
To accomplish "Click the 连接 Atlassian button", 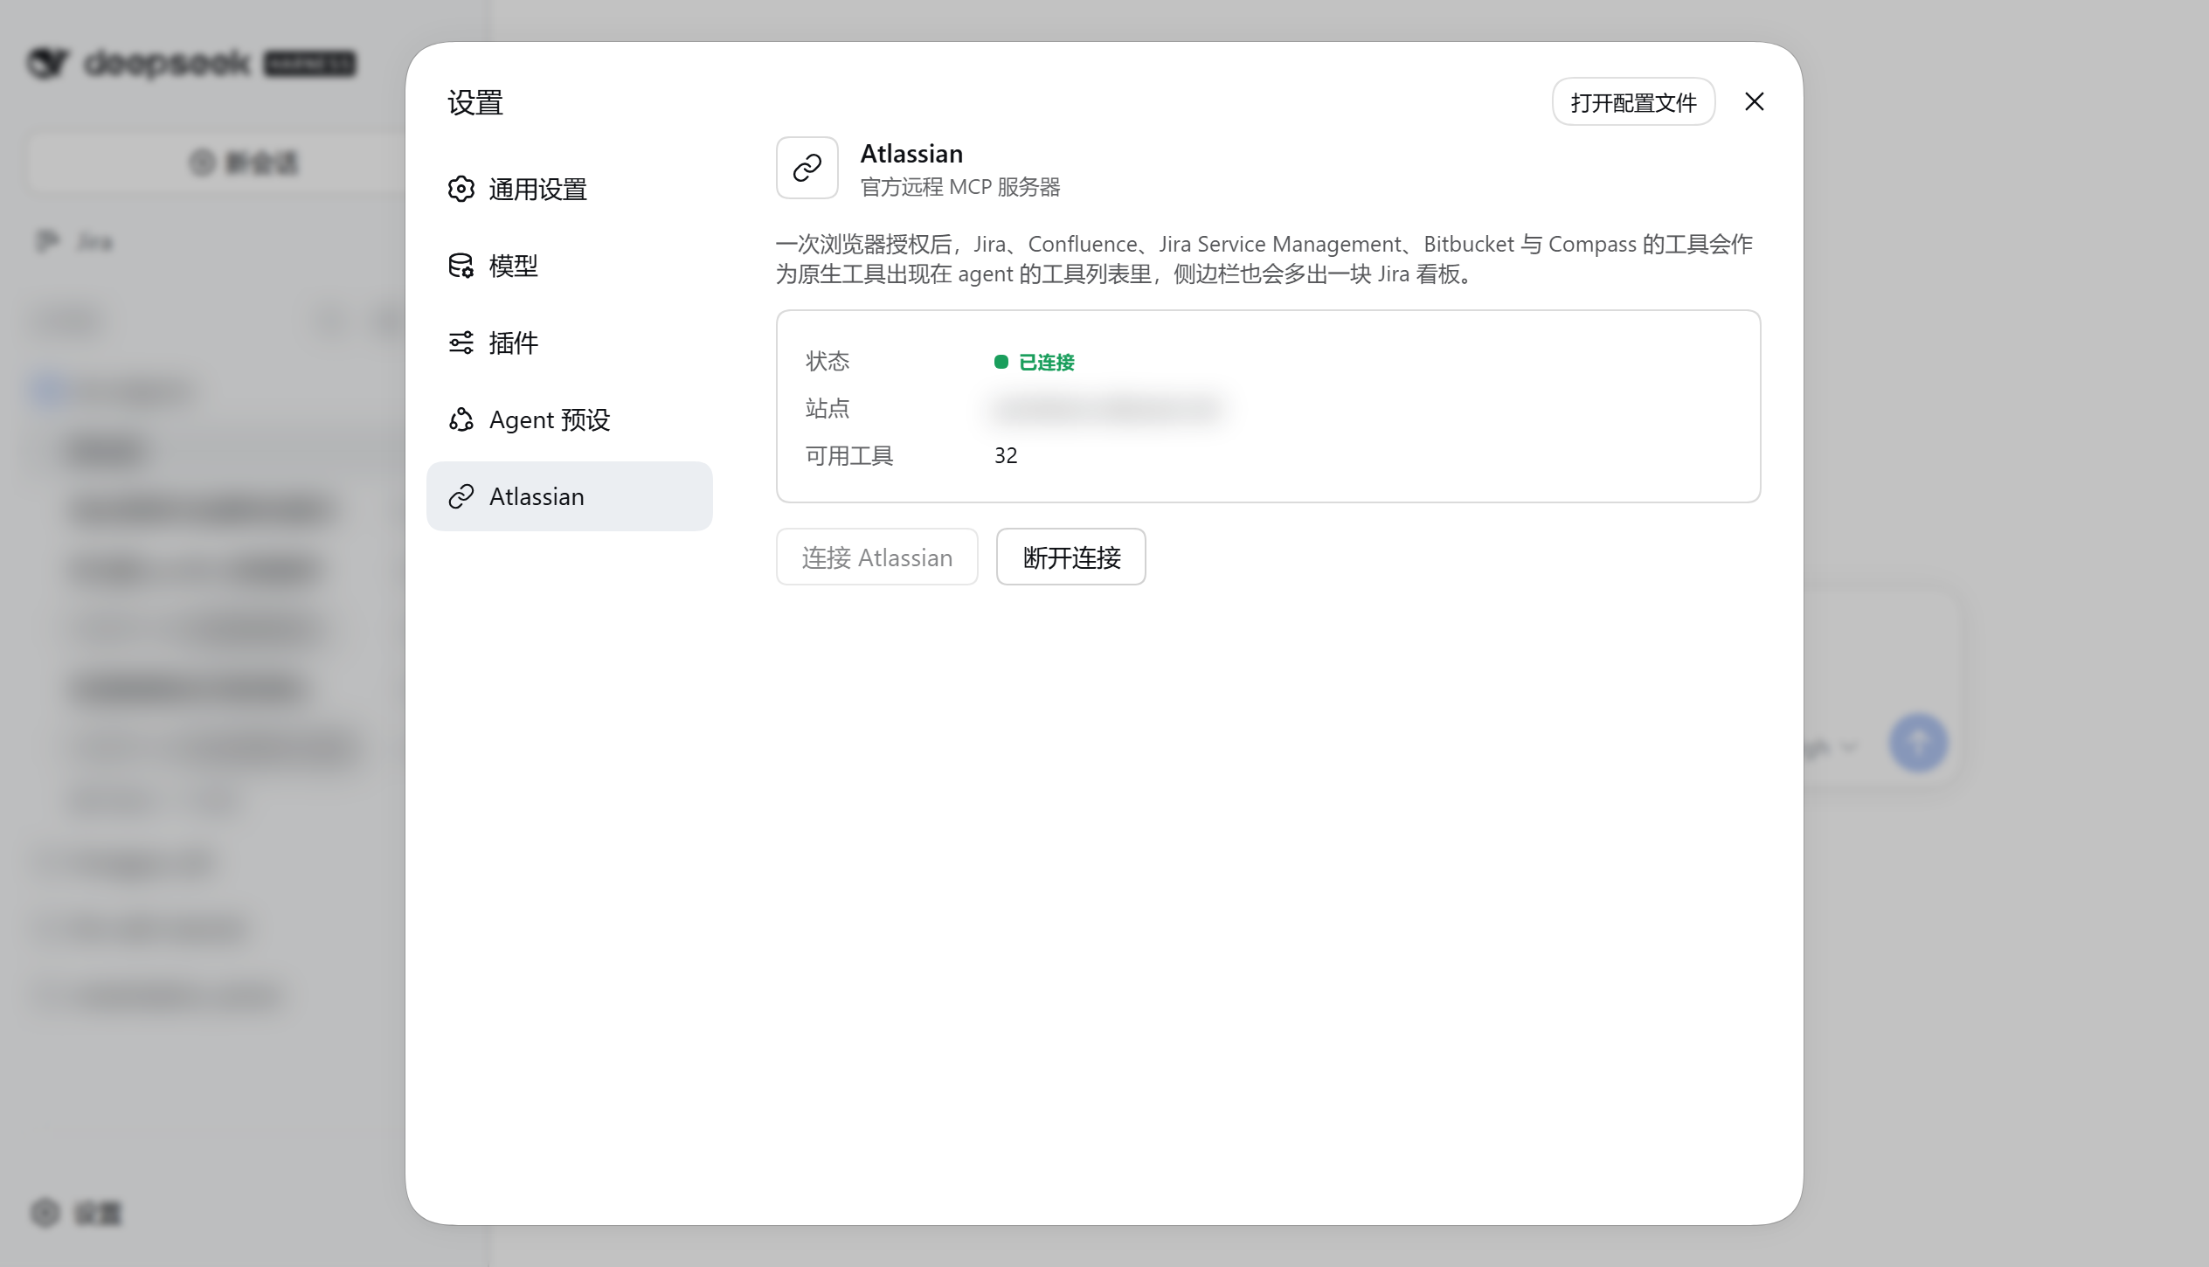I will (877, 557).
